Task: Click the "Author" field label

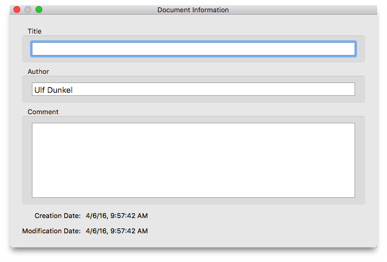Action: [38, 71]
